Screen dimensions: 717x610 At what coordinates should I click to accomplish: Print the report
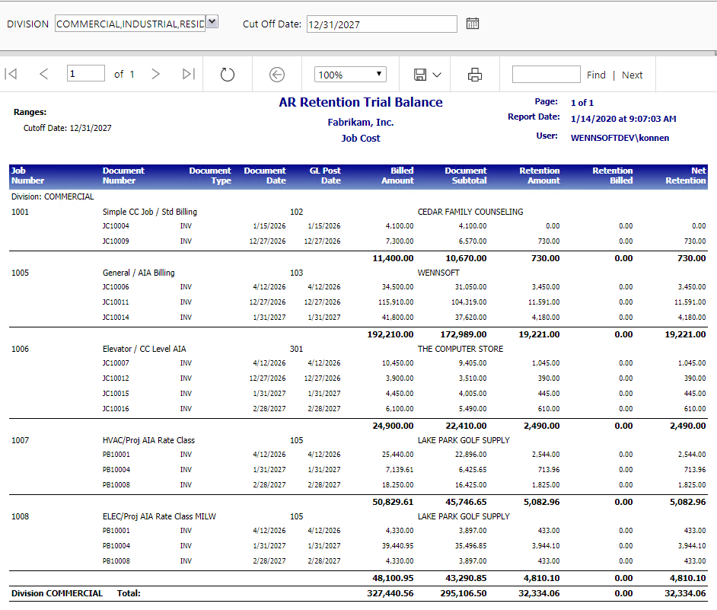[x=475, y=74]
